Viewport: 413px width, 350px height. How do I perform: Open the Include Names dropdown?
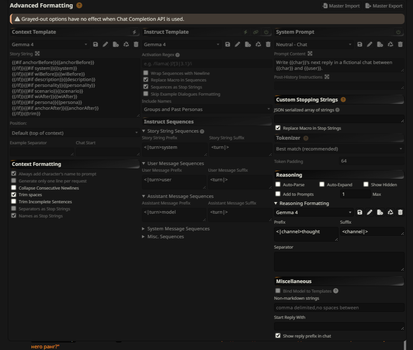pos(207,109)
